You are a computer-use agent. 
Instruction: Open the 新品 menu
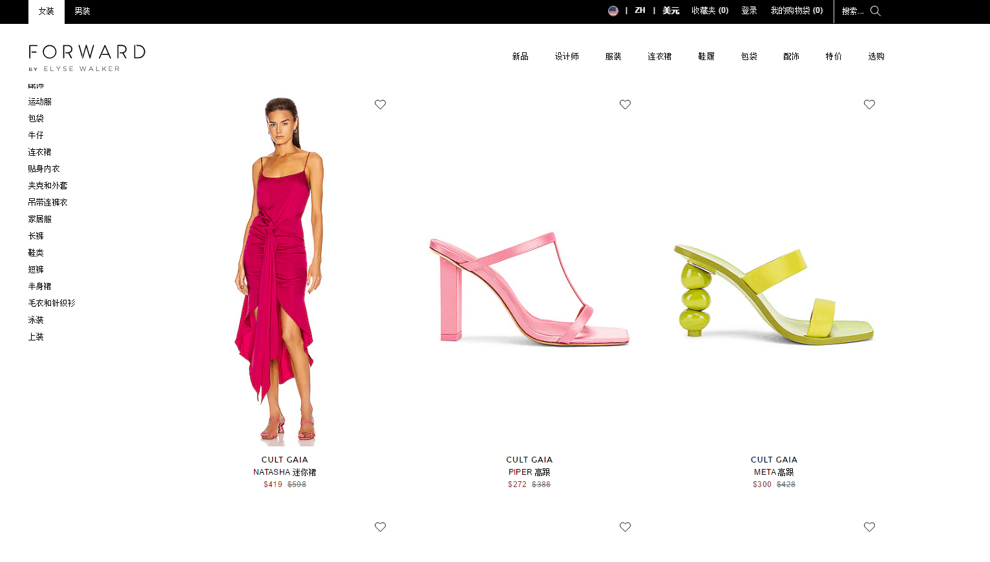click(520, 57)
